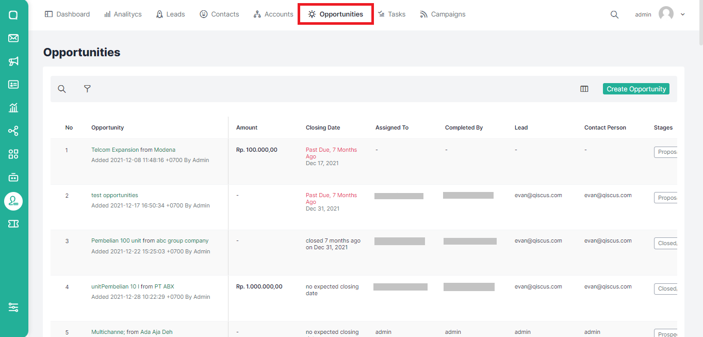
Task: Open the filter funnel icon
Action: tap(87, 89)
